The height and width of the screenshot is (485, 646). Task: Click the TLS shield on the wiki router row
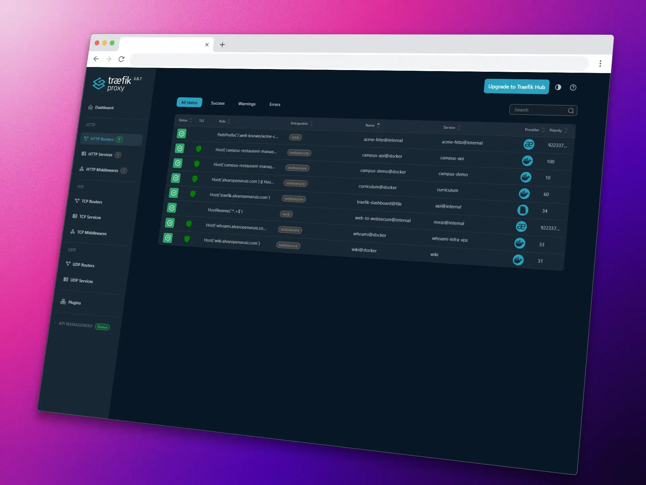187,239
